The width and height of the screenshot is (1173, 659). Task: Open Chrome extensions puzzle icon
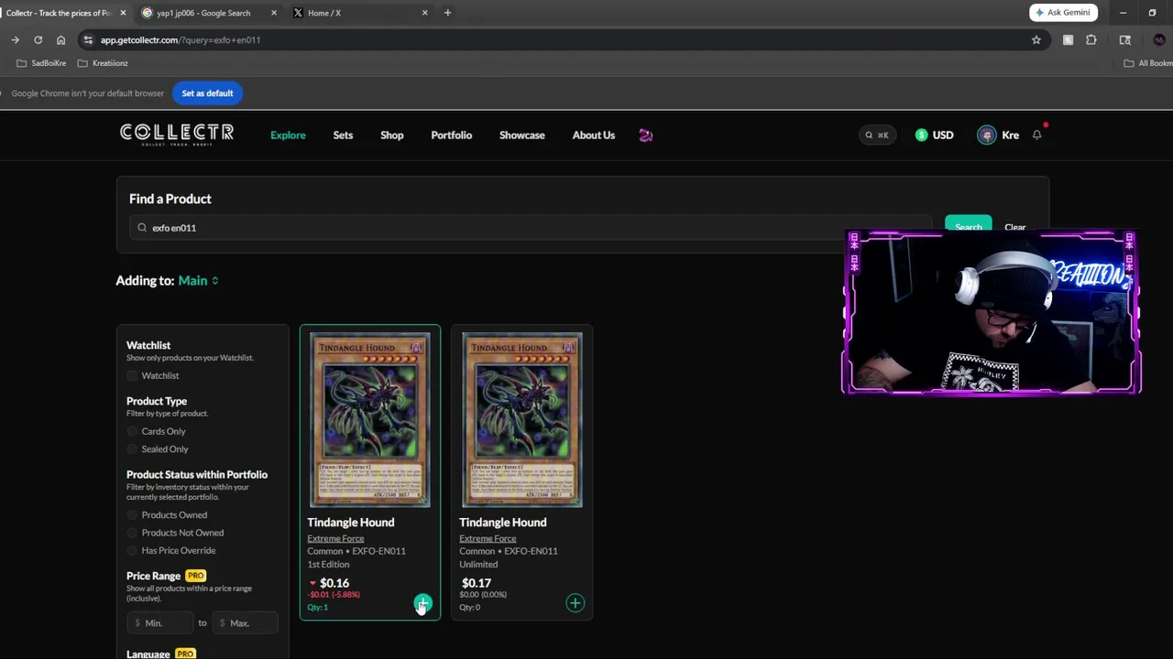coord(1091,40)
